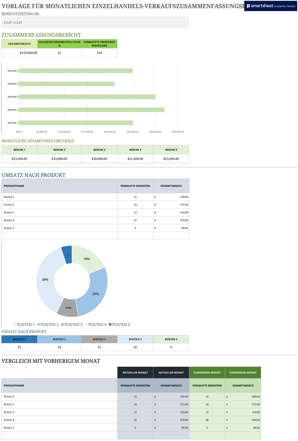Screen dimensions: 298x441
Task: Click the blue Posten 1 header cell
Action: point(19,339)
